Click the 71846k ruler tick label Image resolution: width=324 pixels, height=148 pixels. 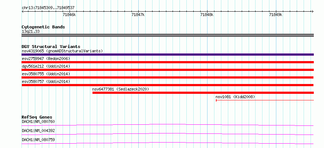coord(70,15)
